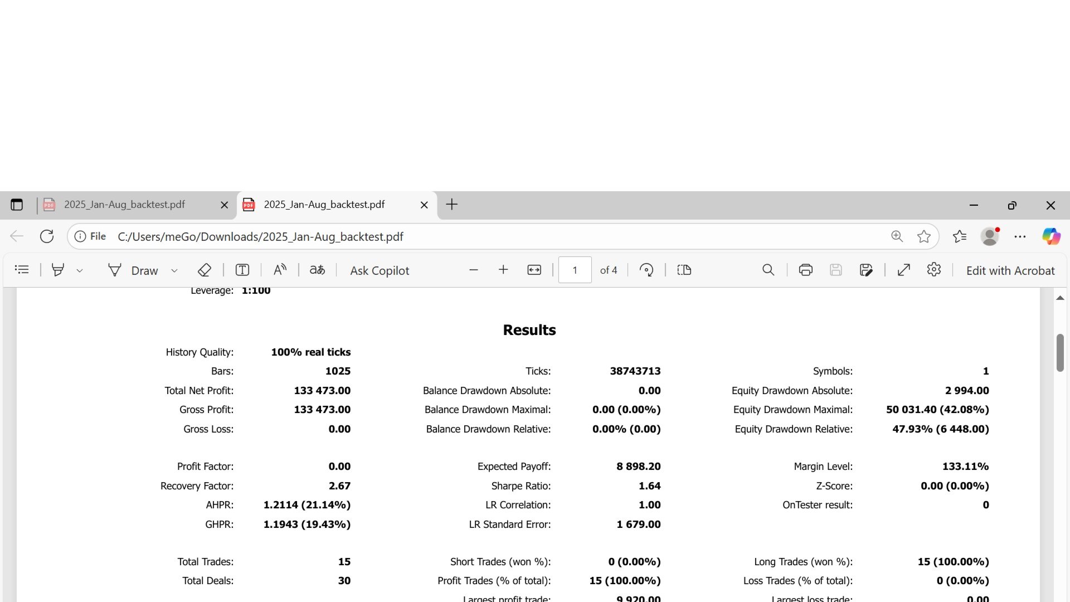Switch to first backtest PDF tab
Image resolution: width=1070 pixels, height=602 pixels.
coord(124,205)
